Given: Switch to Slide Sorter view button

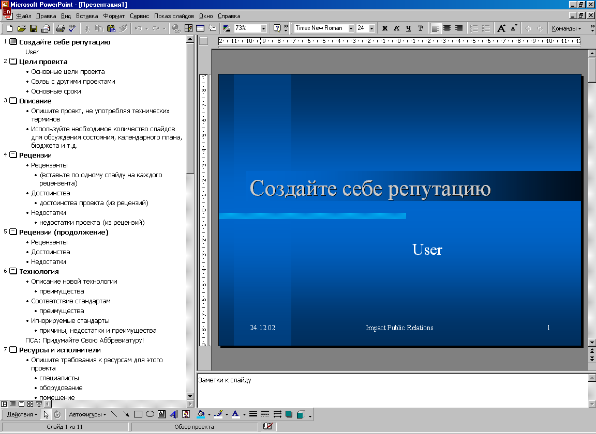Looking at the screenshot, I should pyautogui.click(x=30, y=404).
